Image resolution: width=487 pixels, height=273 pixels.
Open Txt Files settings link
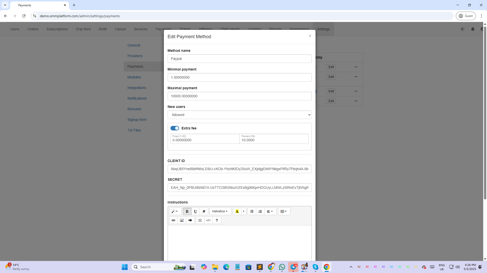click(x=134, y=130)
